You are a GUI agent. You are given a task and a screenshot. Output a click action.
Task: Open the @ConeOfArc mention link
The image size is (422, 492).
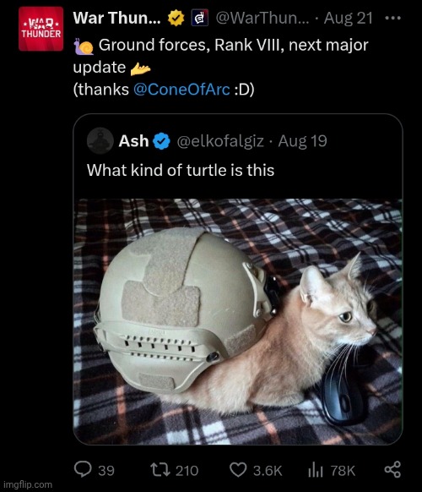[181, 90]
